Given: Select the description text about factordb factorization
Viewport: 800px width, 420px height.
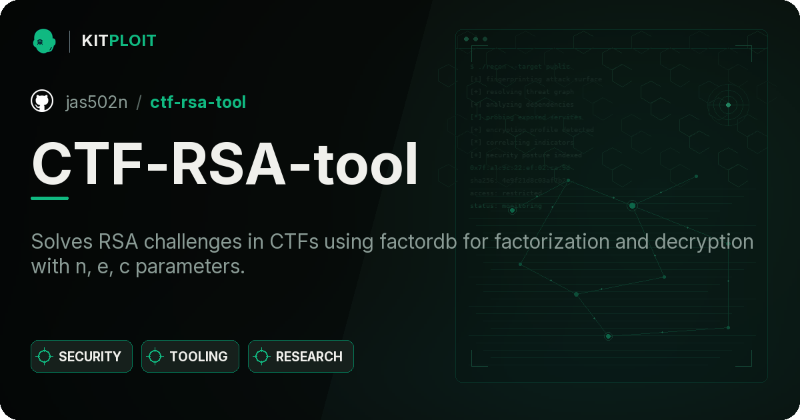Looking at the screenshot, I should click(393, 254).
